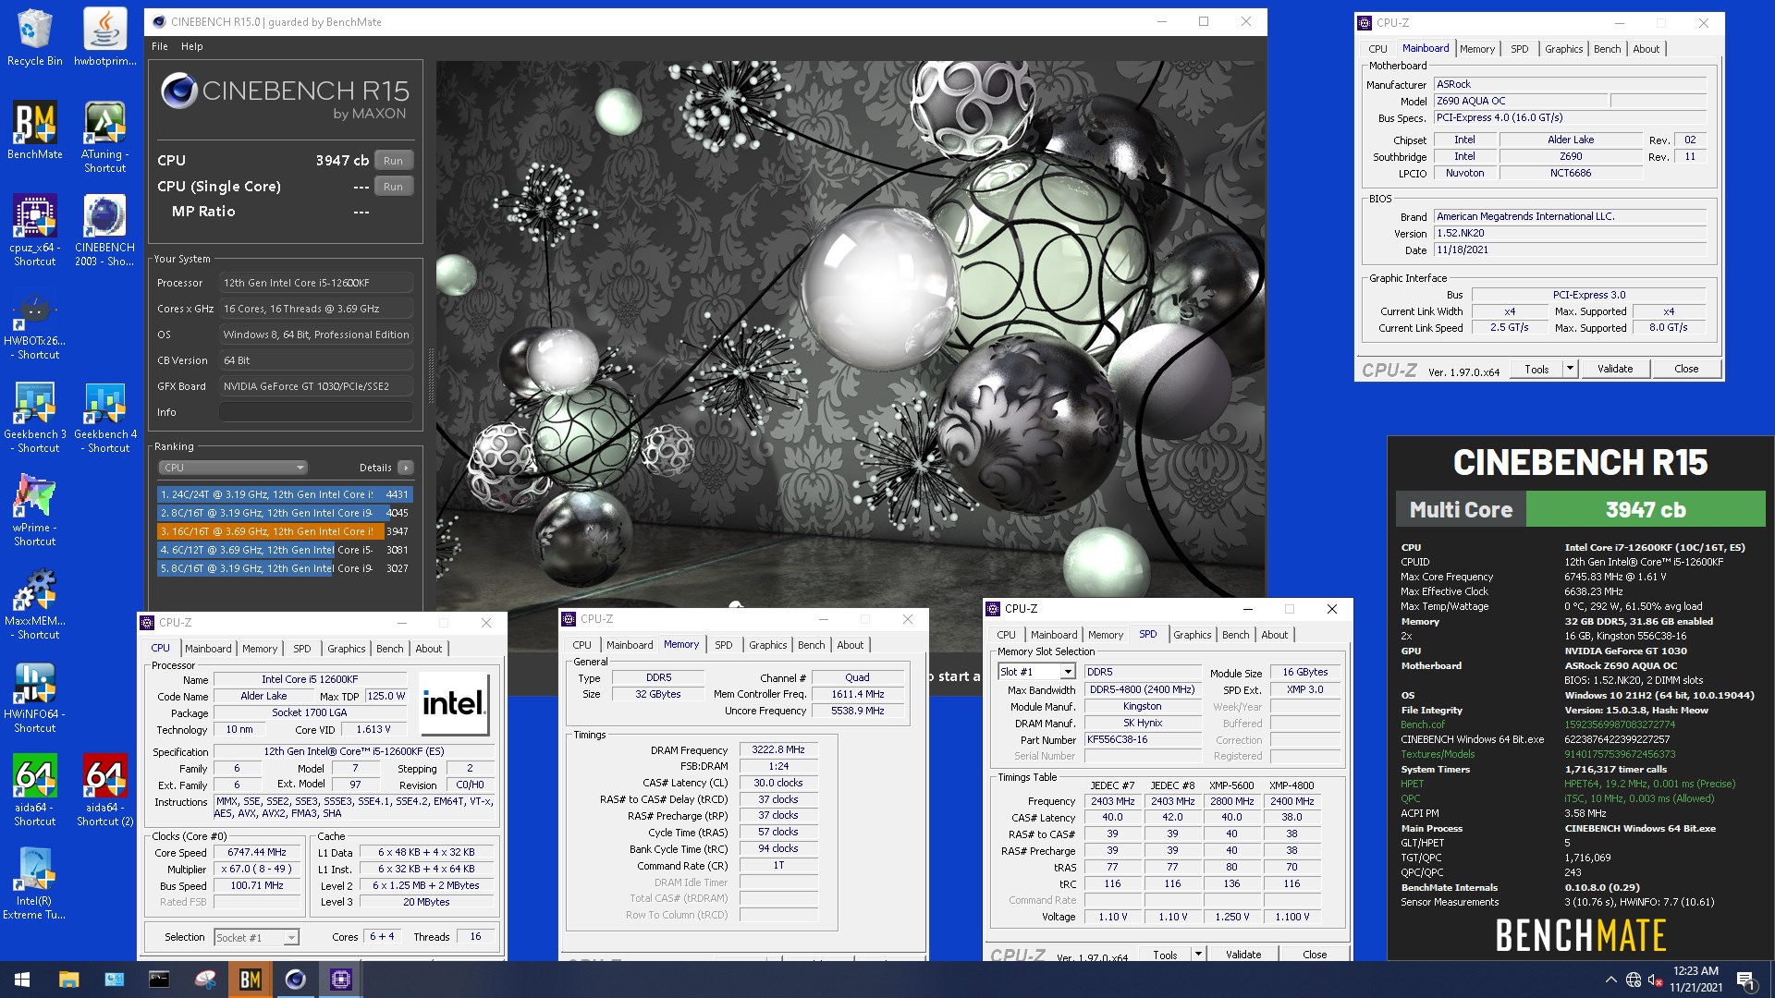Open aida64 Shortcut (2) icon
Screen dimensions: 1775x998
104,790
